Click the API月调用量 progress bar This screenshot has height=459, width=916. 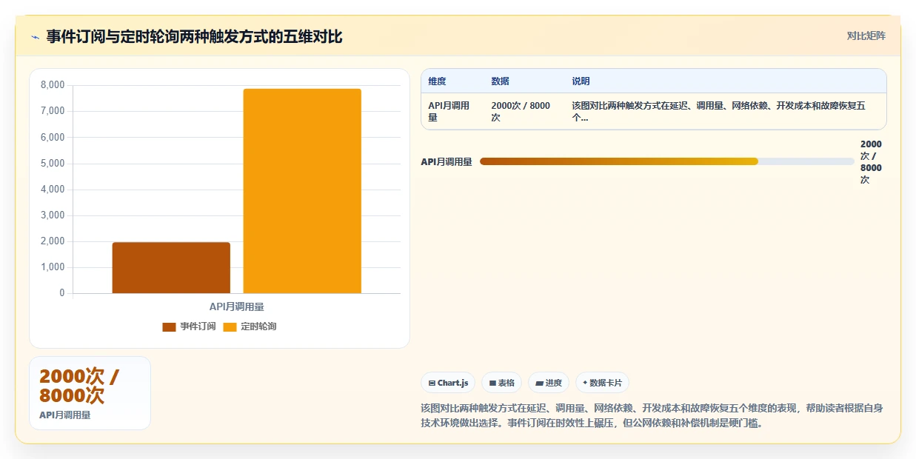coord(666,161)
